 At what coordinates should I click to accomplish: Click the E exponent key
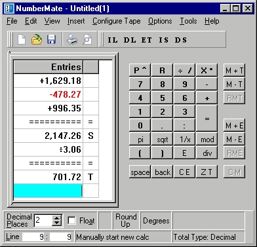pyautogui.click(x=184, y=153)
